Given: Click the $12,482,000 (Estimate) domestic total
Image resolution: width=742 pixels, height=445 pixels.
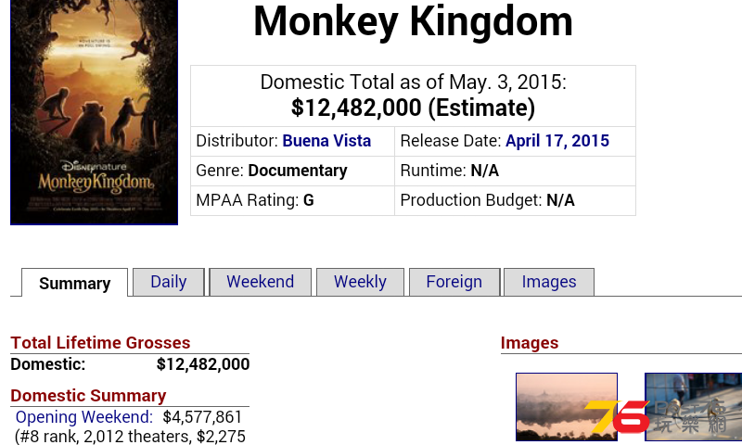Looking at the screenshot, I should coord(413,108).
